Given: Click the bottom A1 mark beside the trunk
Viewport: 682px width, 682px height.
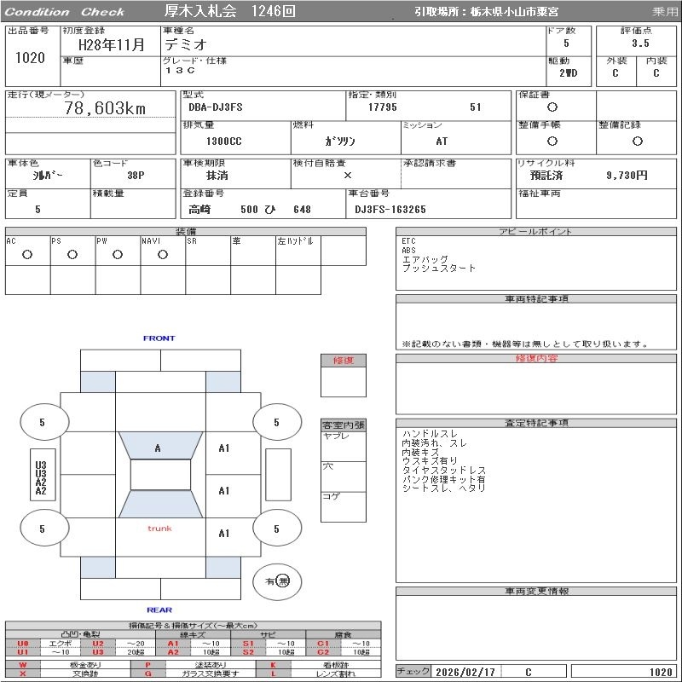Looking at the screenshot, I should (x=224, y=534).
